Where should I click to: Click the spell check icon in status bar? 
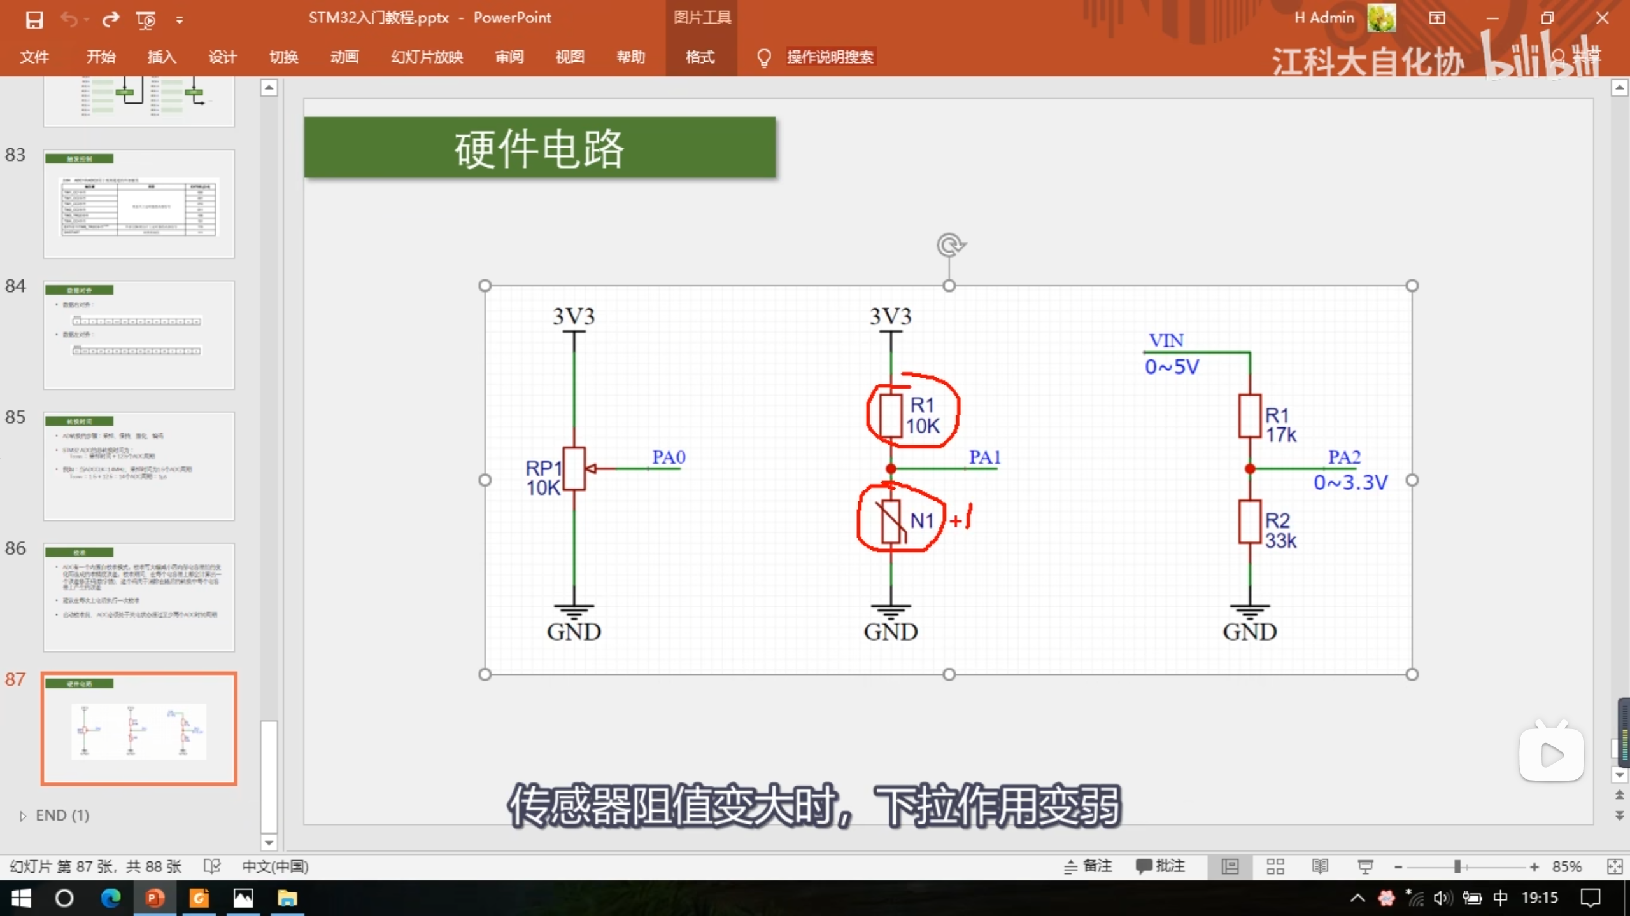point(212,866)
